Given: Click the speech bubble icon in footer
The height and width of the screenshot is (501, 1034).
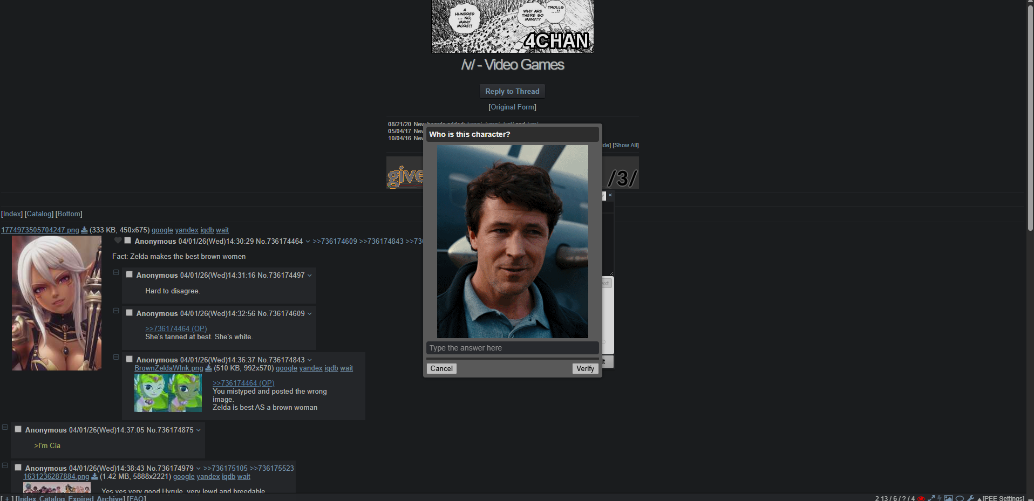Looking at the screenshot, I should click(960, 498).
